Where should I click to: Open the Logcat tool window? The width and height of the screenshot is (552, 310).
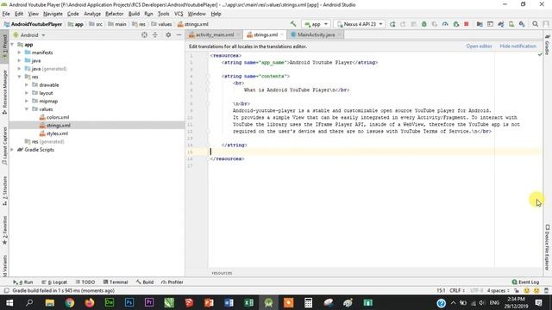54,282
